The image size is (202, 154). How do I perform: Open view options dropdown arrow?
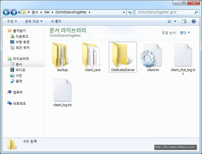(175, 21)
